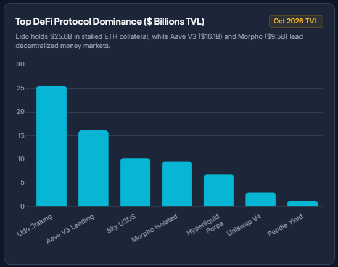
Task: Click the y-axis value 20
Action: pos(20,112)
